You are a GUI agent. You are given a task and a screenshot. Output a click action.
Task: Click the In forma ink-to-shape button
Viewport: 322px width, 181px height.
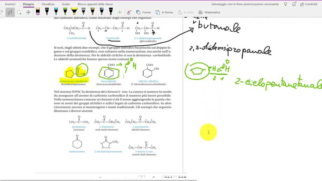(x=164, y=12)
